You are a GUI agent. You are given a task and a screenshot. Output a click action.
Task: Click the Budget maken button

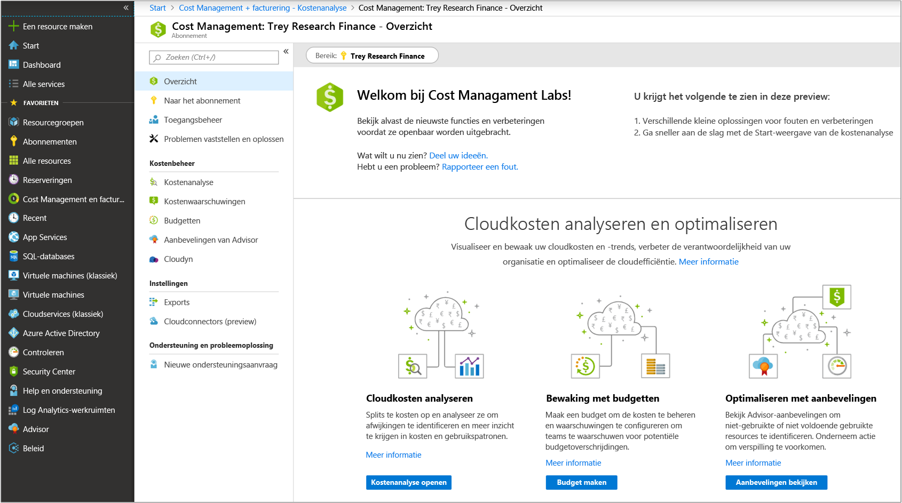(581, 482)
